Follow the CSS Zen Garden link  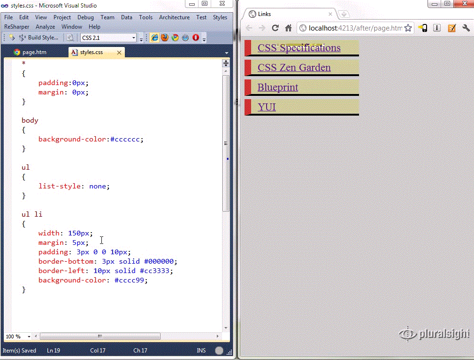pos(293,68)
